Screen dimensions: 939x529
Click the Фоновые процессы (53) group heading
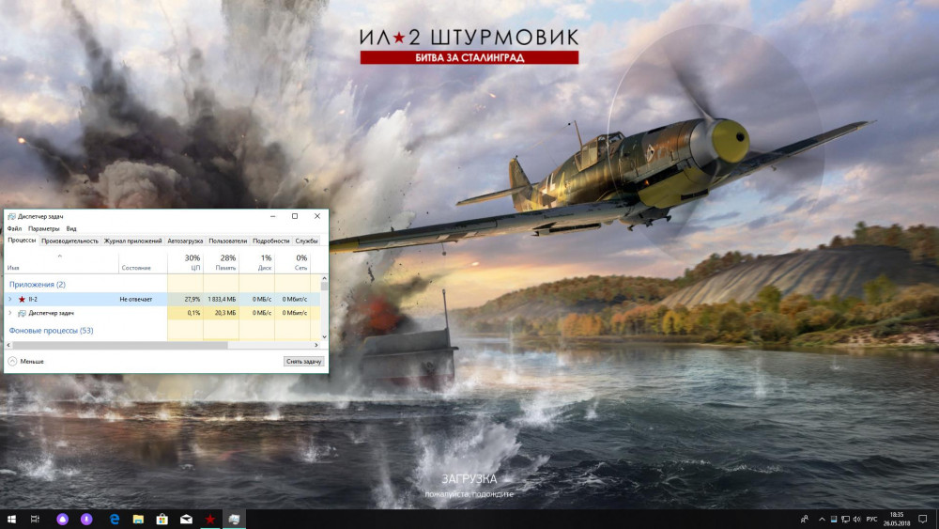tap(51, 331)
